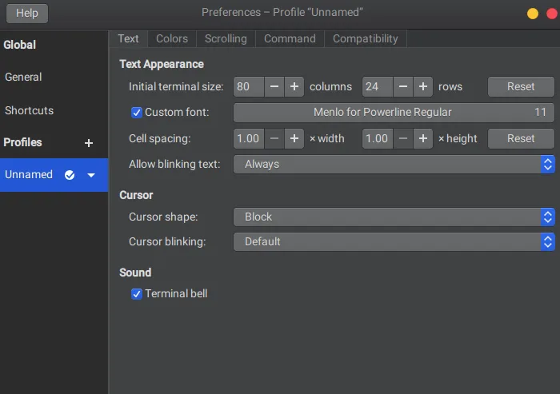
Task: Increase cell width spacing with plus
Action: pos(294,138)
